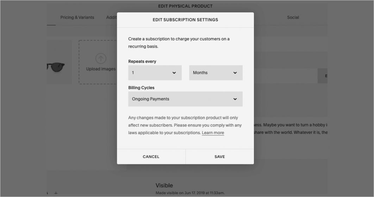Click the Upload images dropzone
374x197 pixels.
tap(98, 62)
